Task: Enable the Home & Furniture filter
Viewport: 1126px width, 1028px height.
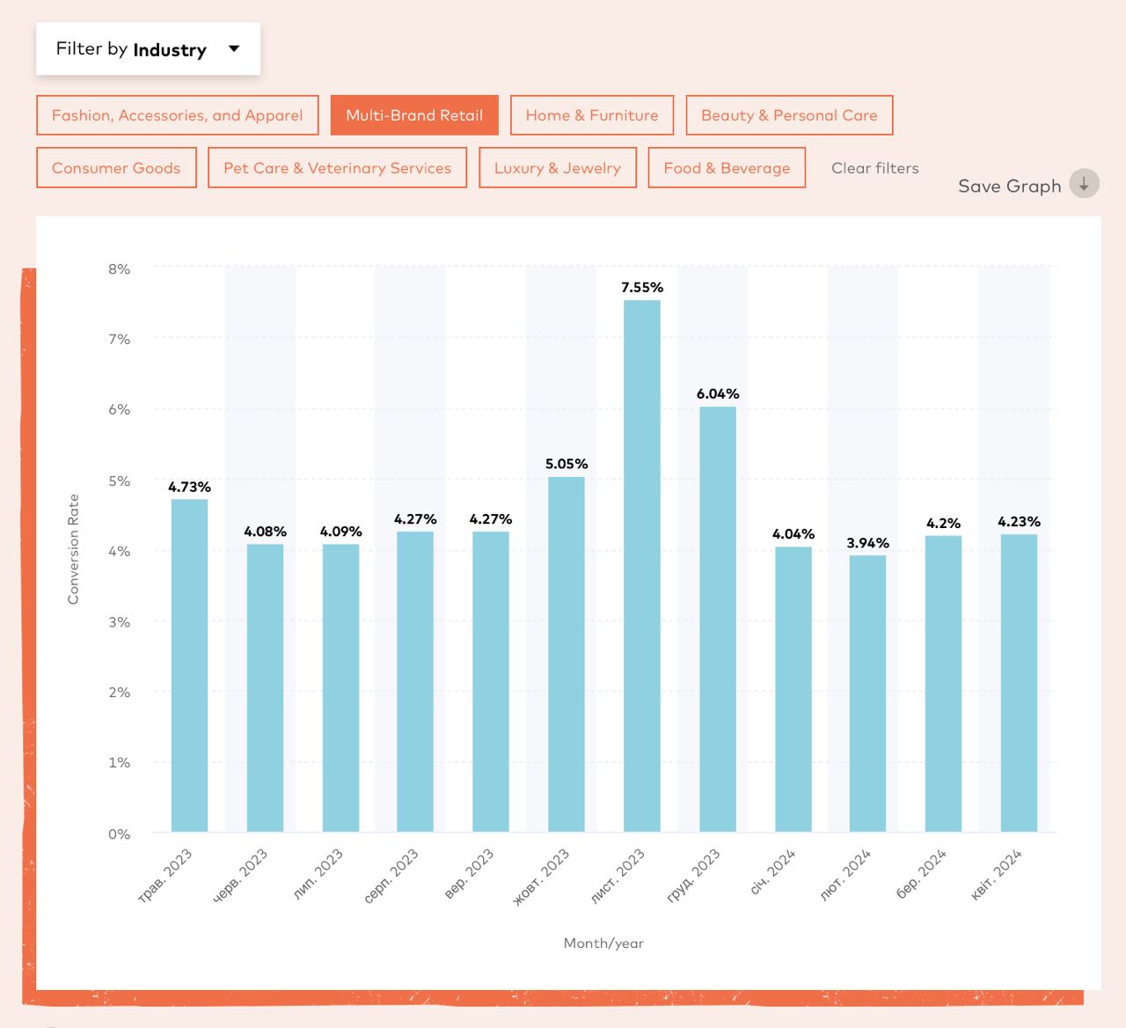Action: [x=591, y=115]
